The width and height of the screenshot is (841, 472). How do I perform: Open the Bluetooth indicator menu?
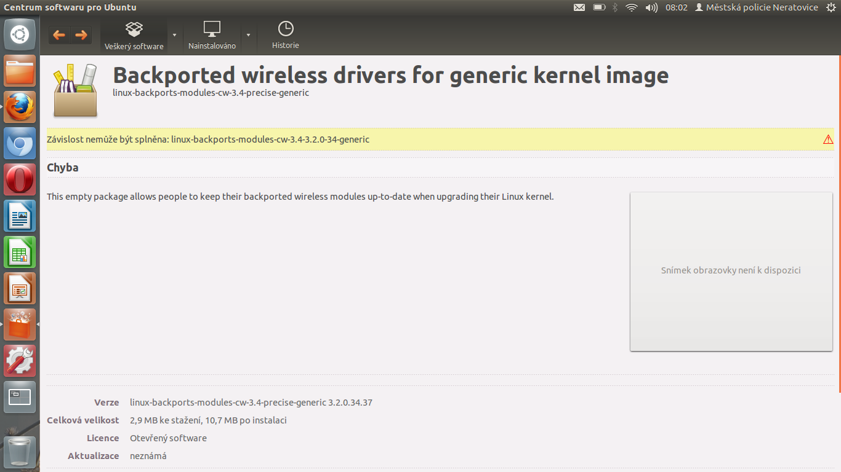(x=614, y=7)
